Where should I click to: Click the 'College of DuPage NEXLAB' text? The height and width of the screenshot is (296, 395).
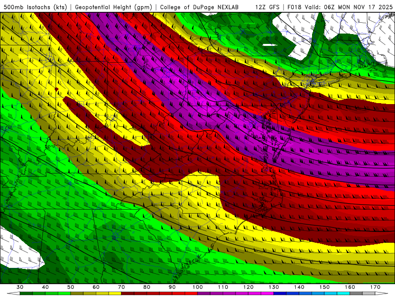pos(199,7)
